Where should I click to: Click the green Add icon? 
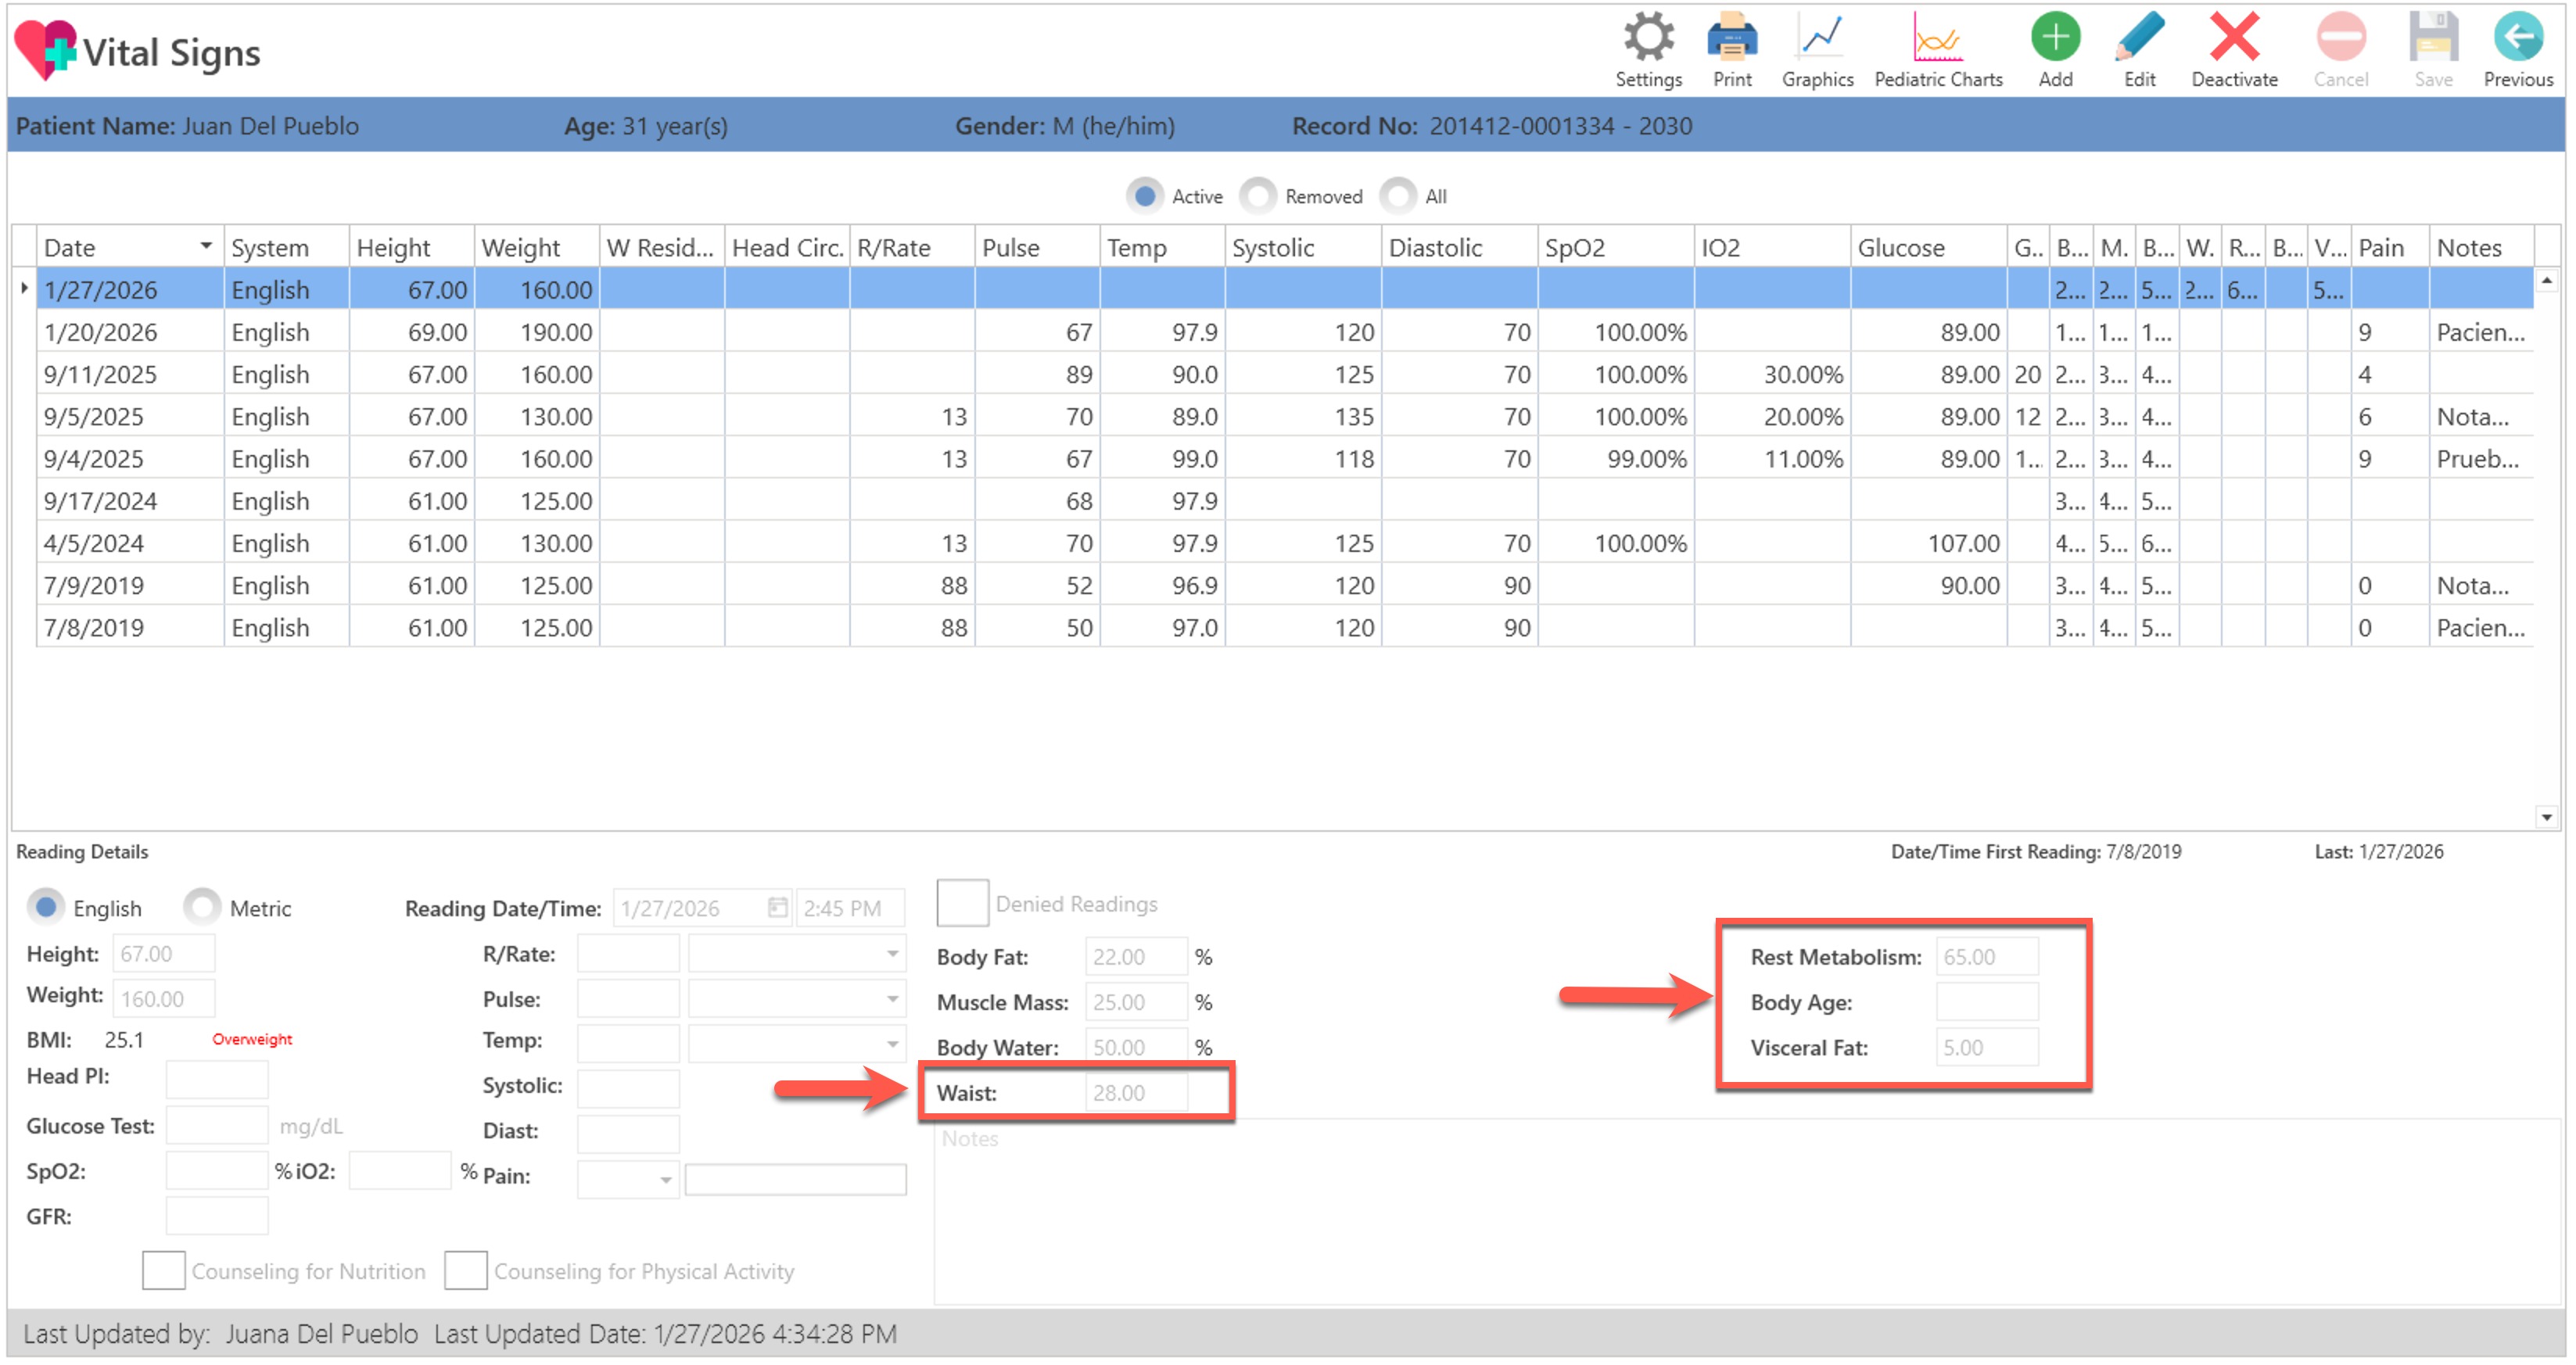[2055, 38]
